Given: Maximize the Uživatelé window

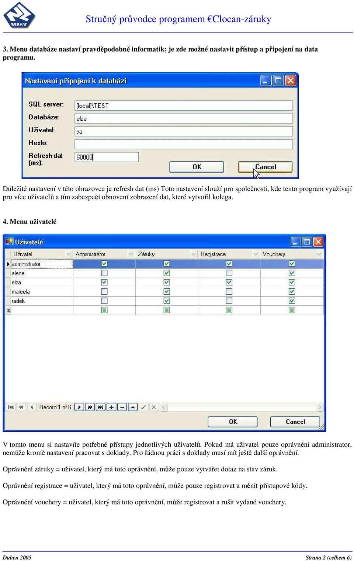Looking at the screenshot, I should (x=307, y=242).
